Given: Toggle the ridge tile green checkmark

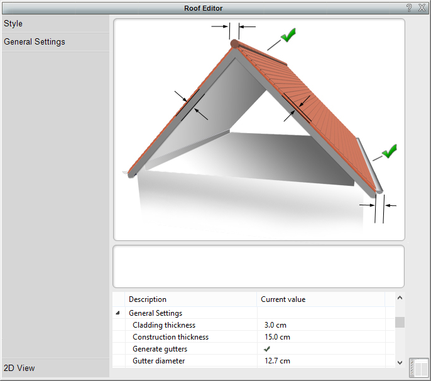Looking at the screenshot, I should (288, 35).
